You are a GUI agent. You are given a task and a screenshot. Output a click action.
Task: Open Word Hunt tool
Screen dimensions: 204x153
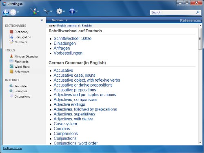click(22, 67)
